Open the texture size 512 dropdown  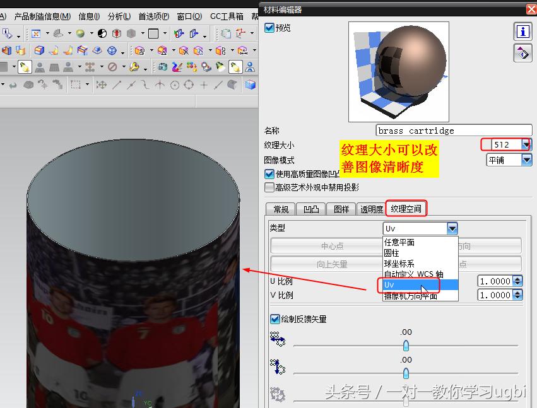tap(526, 144)
